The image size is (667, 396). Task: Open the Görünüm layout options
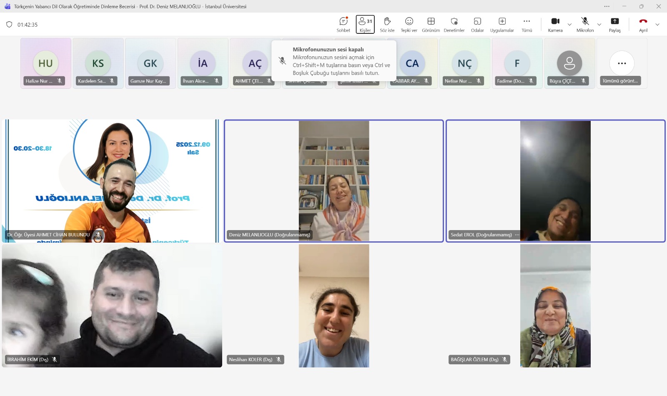coord(431,25)
